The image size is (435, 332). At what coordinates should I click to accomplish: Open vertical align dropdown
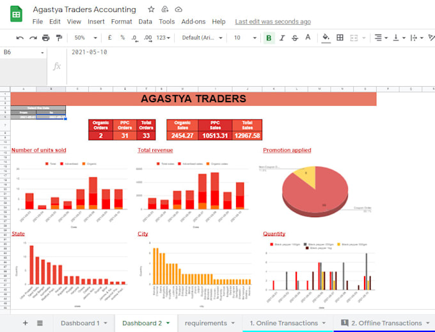pyautogui.click(x=399, y=38)
